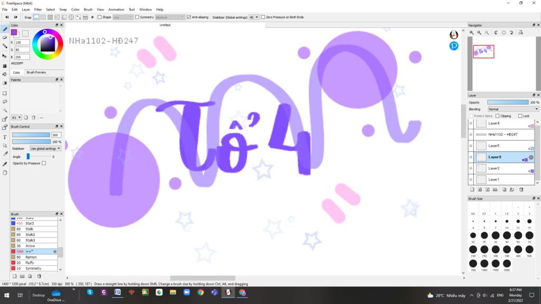
Task: Choose the Arrow brush
Action: tap(34, 246)
